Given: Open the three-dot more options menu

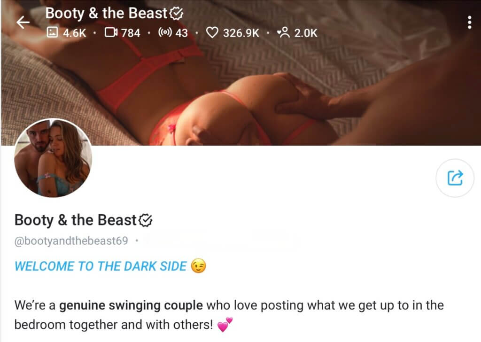Looking at the screenshot, I should pos(469,23).
